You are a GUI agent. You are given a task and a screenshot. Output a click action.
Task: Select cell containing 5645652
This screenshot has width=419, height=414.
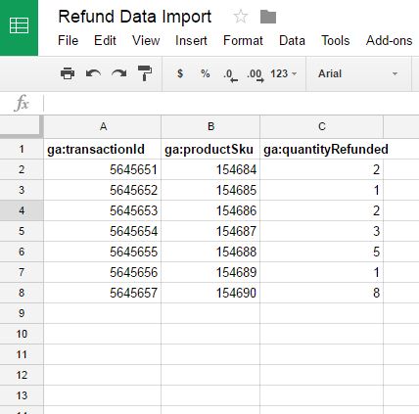pyautogui.click(x=103, y=190)
